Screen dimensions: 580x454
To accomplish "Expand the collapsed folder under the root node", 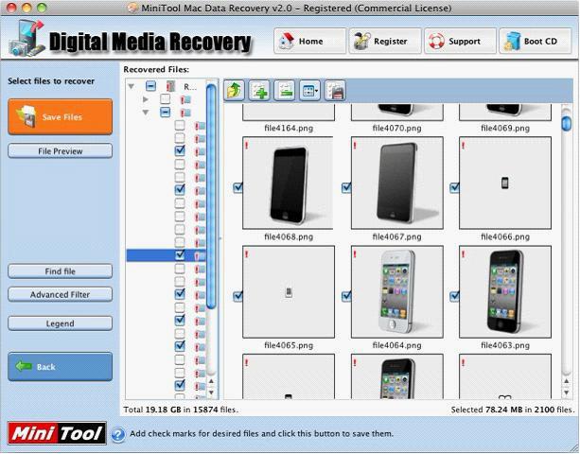I will coord(146,99).
